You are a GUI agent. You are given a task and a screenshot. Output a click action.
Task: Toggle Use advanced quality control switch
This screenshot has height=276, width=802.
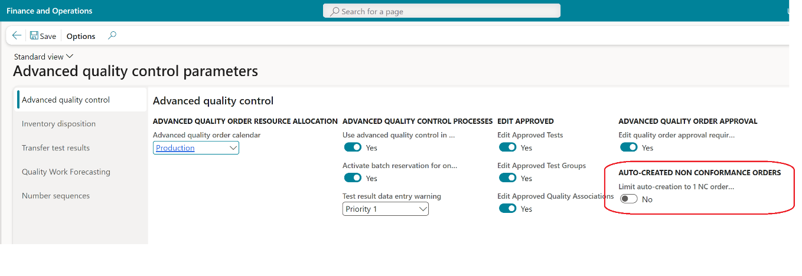pyautogui.click(x=353, y=147)
